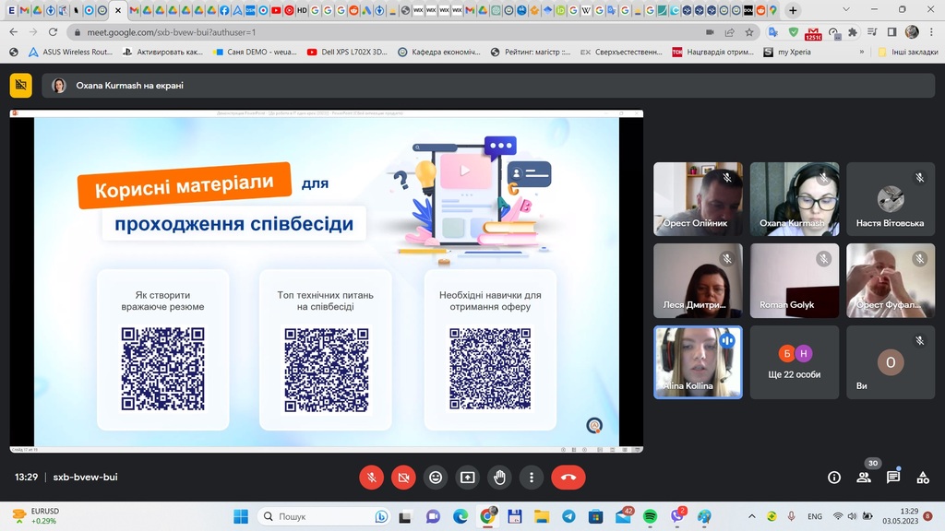Toggle the raise hand button

pyautogui.click(x=499, y=478)
